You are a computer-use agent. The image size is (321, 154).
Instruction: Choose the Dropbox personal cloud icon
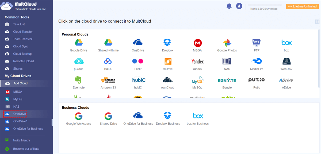167,42
